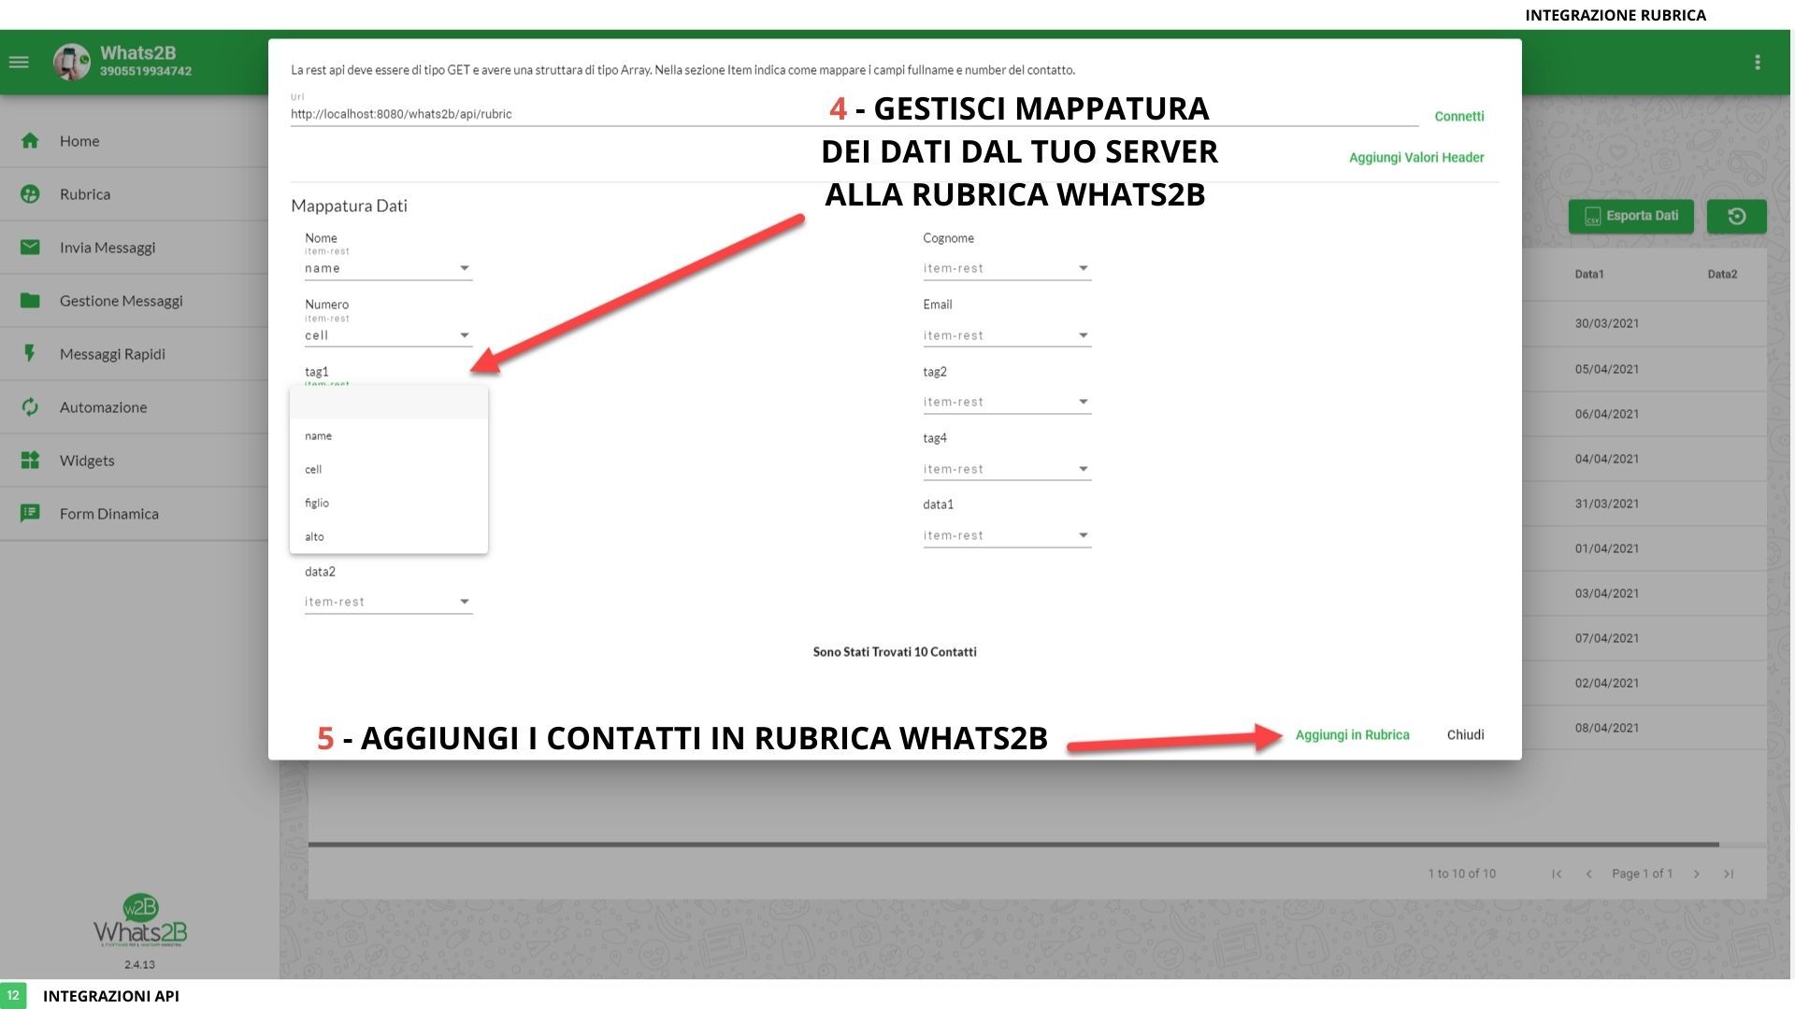1795x1009 pixels.
Task: Go to last page in pagination
Action: [x=1729, y=874]
